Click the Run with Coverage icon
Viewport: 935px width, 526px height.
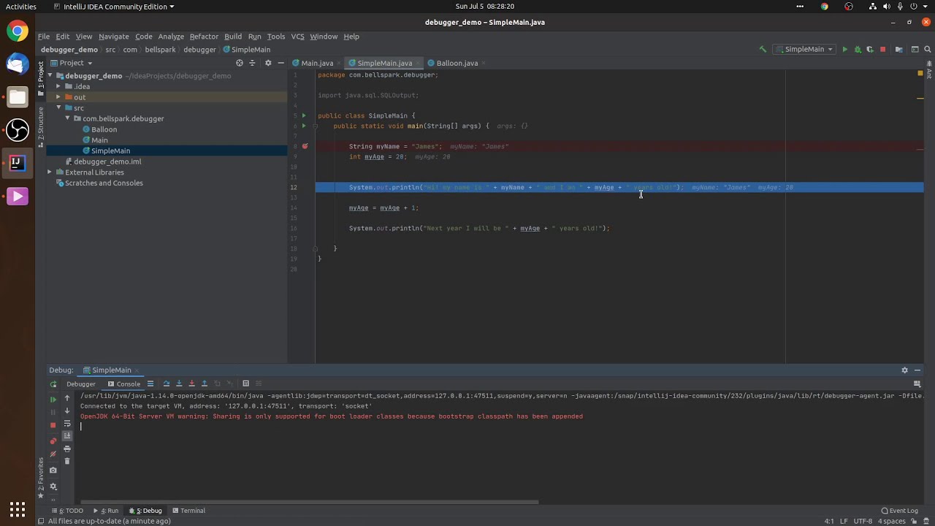click(870, 50)
